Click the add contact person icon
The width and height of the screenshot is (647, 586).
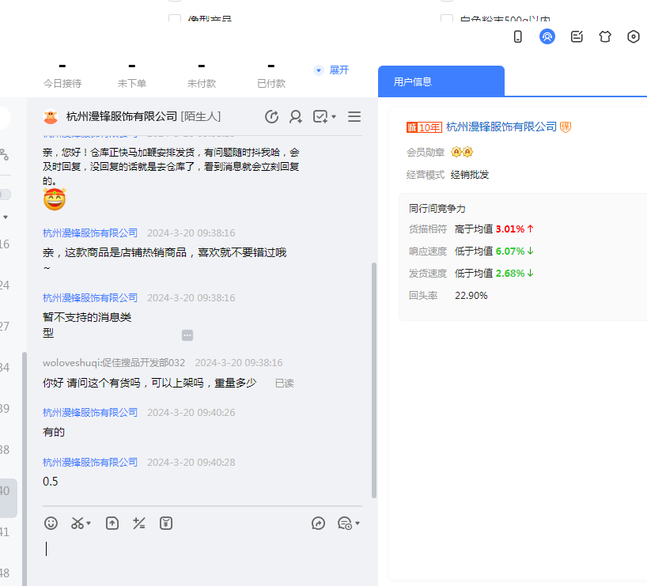tap(296, 117)
